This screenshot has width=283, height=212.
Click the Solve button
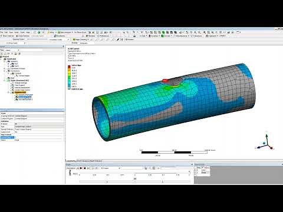click(x=51, y=32)
